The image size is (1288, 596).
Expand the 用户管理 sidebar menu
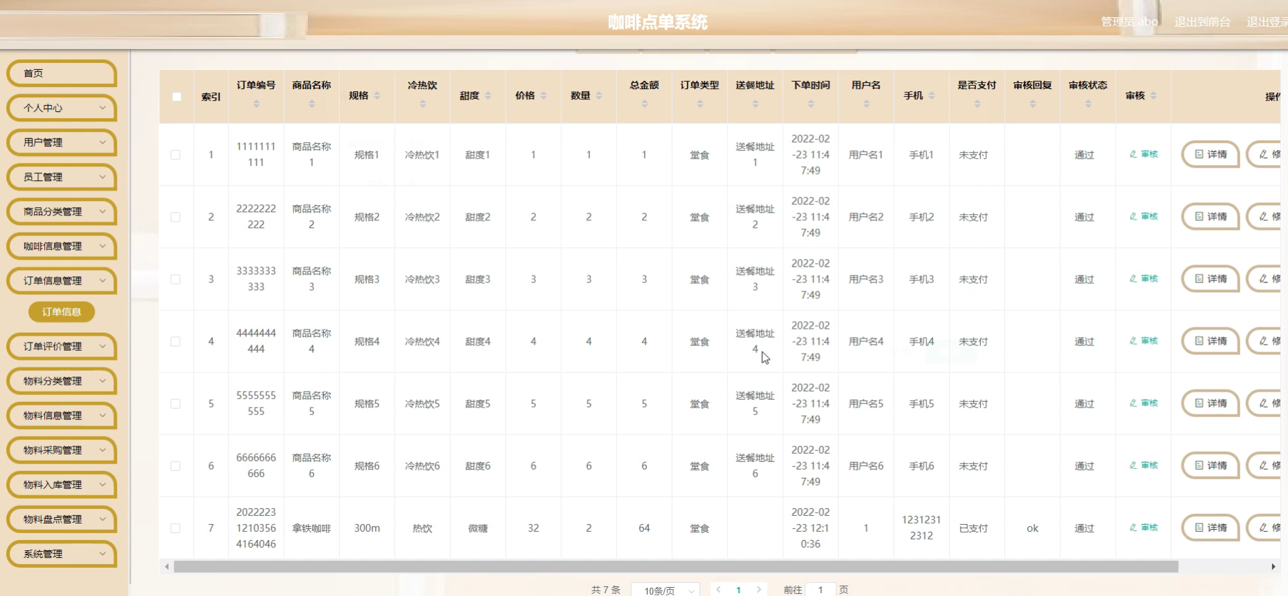coord(62,142)
